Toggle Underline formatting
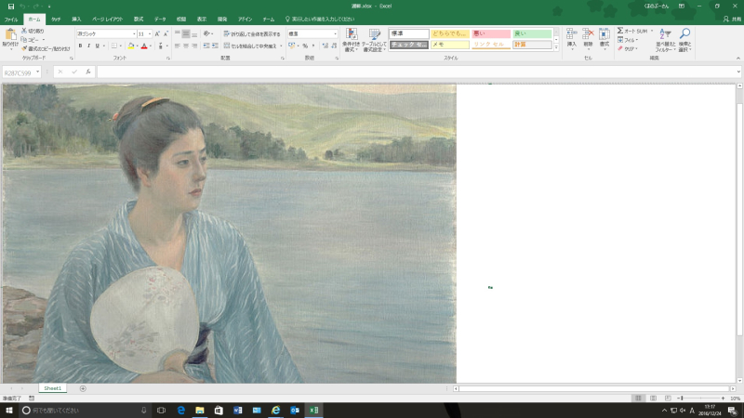 pos(98,46)
